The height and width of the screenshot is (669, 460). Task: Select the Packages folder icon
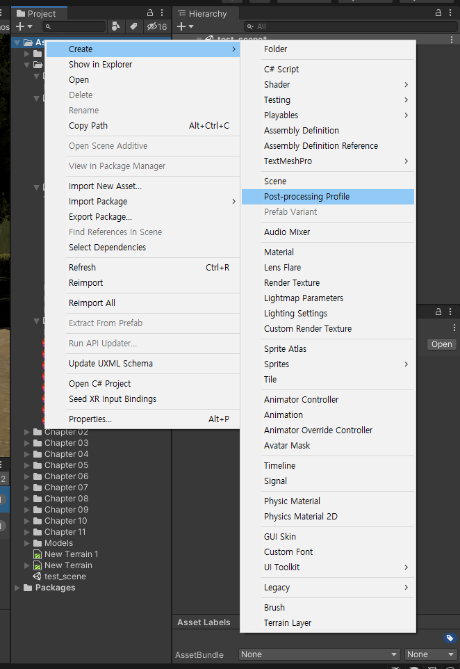28,588
